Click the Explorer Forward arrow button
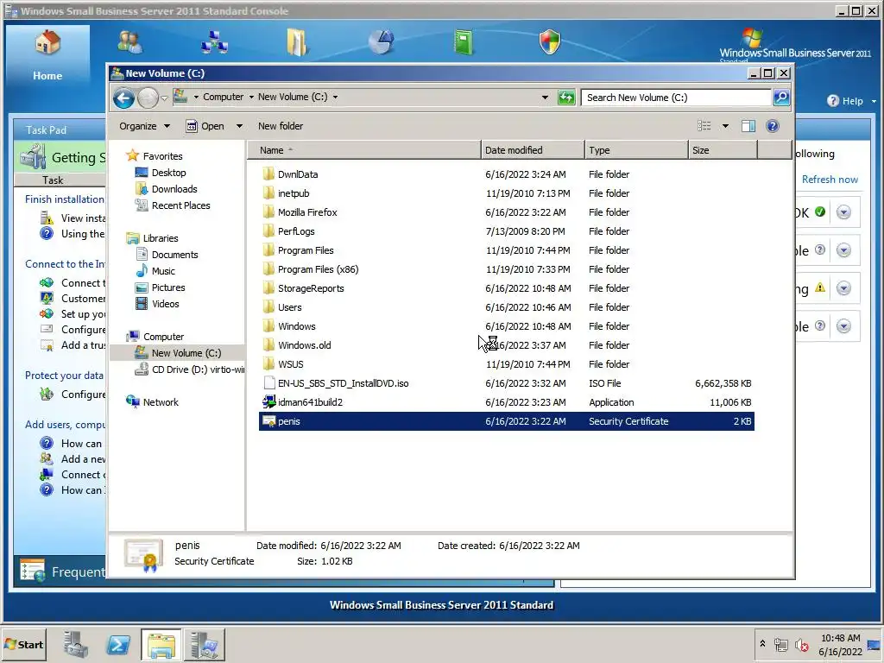The image size is (884, 663). coord(148,98)
